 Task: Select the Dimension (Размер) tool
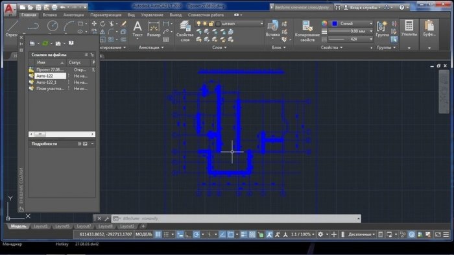(154, 29)
